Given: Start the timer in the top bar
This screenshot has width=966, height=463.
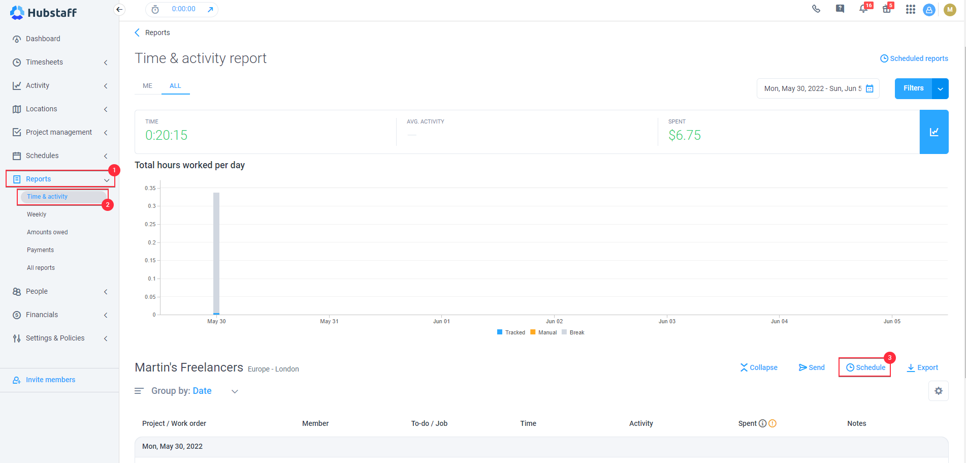Looking at the screenshot, I should pos(155,9).
